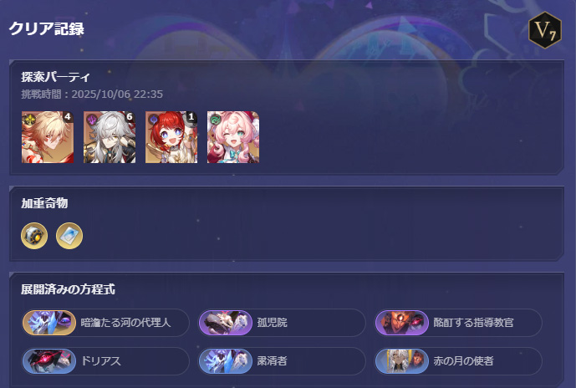This screenshot has width=576, height=388.
Task: Click the 探索パーティ section heading
Action: (x=55, y=77)
